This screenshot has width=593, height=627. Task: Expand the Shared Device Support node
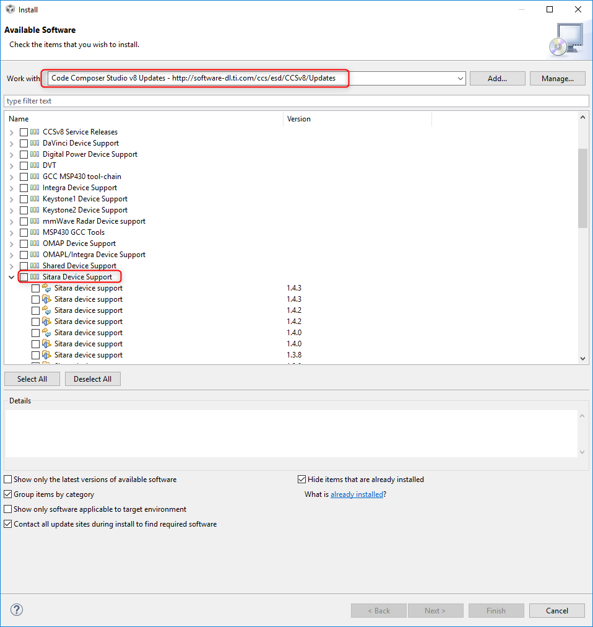(12, 266)
